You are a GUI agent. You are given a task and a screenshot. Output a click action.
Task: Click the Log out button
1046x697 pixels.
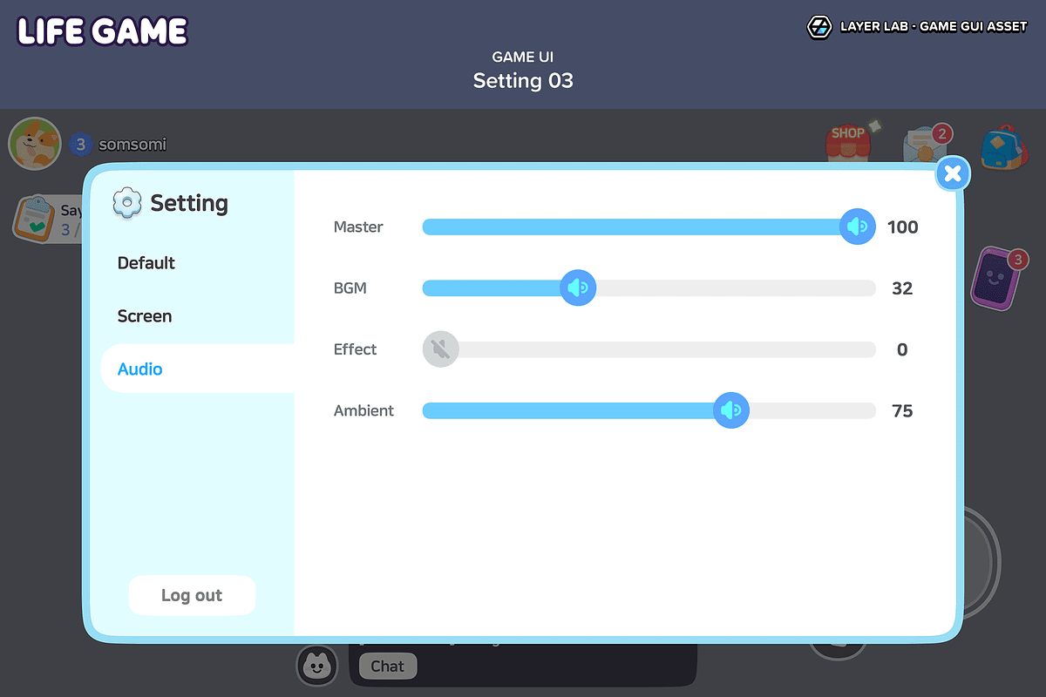pos(192,595)
